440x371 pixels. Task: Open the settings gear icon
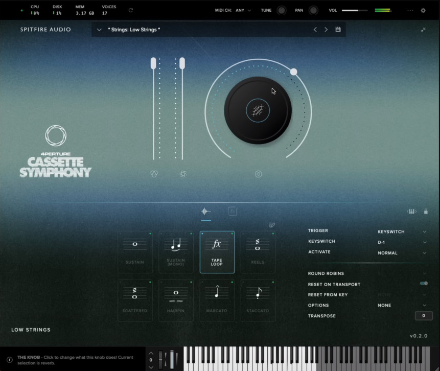click(423, 10)
